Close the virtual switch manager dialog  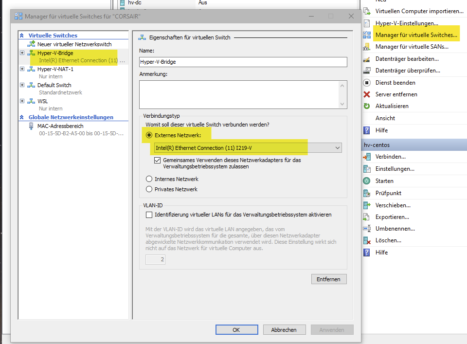coord(351,16)
